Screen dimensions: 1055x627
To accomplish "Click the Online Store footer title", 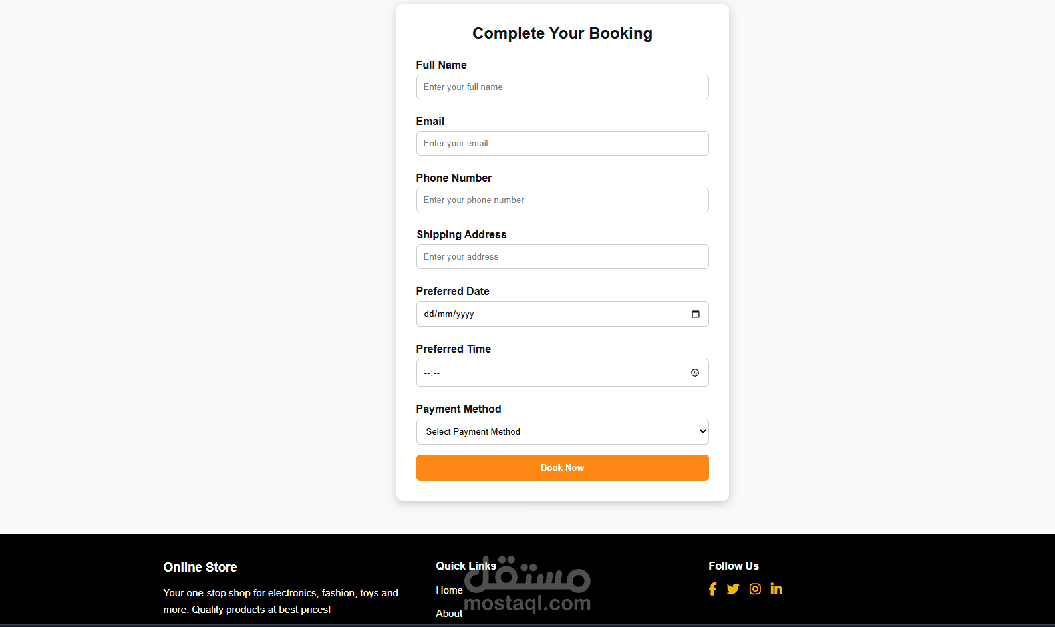I will pos(200,568).
